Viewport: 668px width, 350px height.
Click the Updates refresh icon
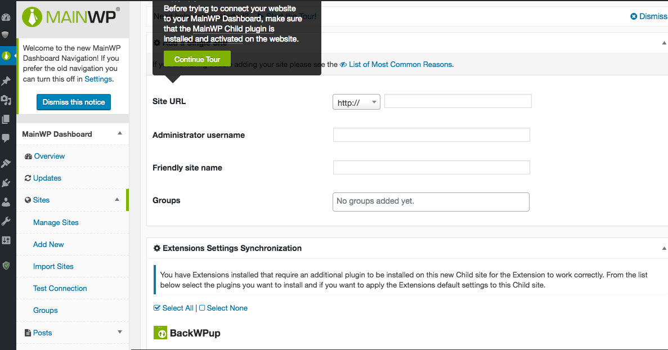pyautogui.click(x=28, y=178)
